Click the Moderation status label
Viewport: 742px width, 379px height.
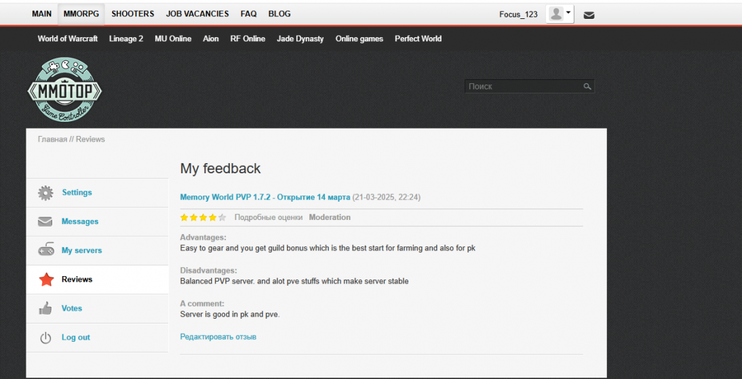[330, 217]
